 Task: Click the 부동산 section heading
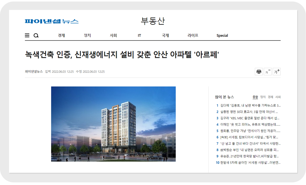click(153, 21)
